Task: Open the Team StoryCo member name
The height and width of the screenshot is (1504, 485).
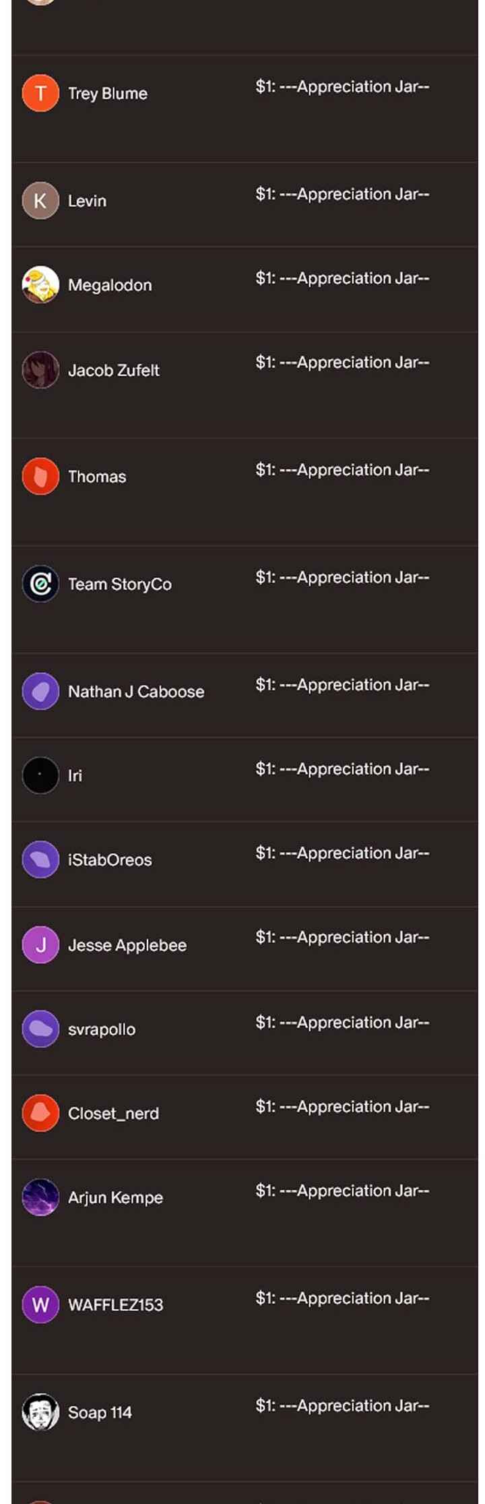Action: pos(120,584)
